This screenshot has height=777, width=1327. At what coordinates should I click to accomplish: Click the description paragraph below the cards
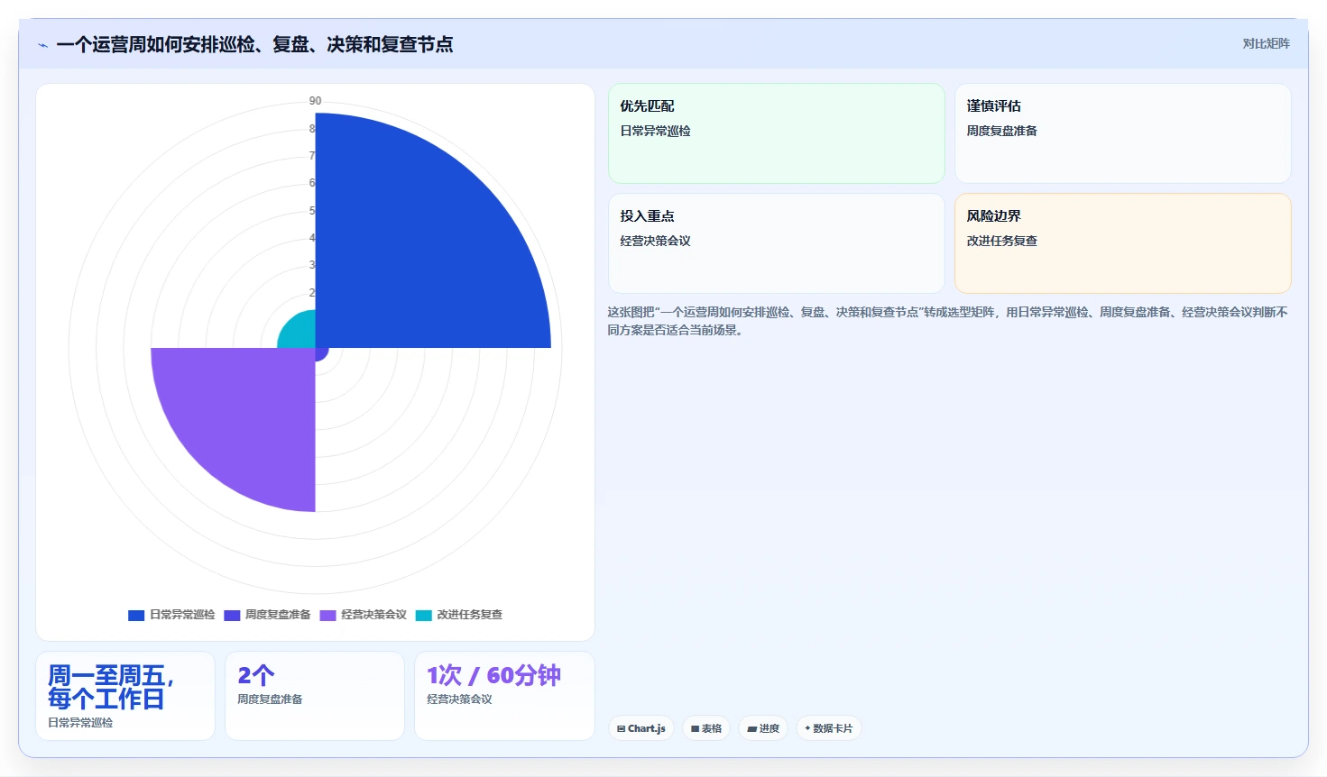948,321
